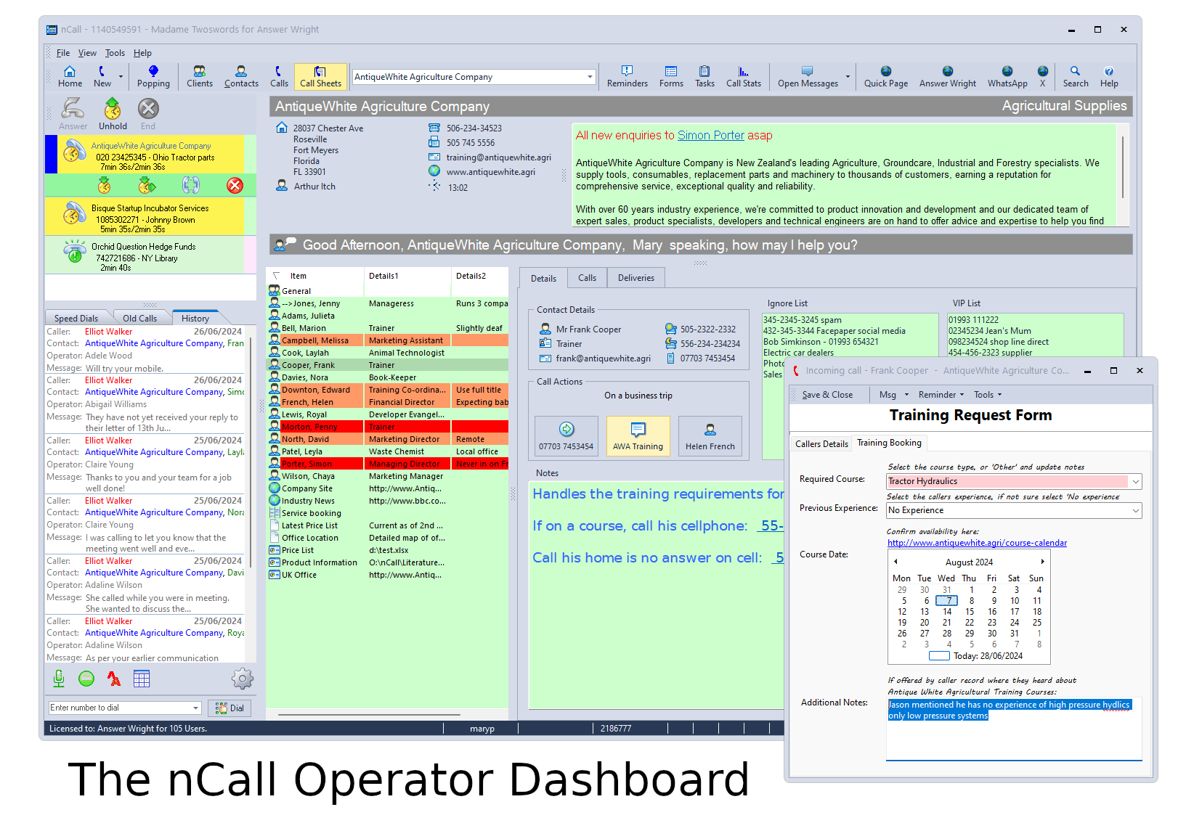1194x815 pixels.
Task: Show Call Stats
Action: (744, 76)
